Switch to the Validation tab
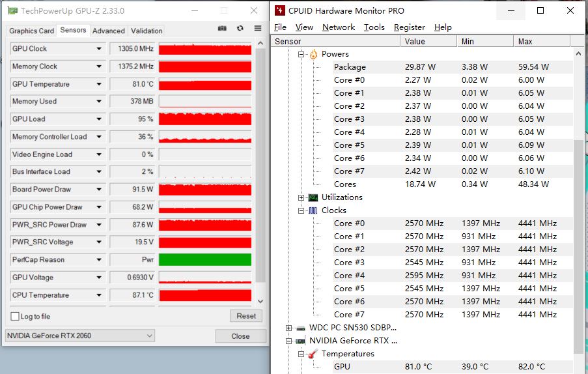 pos(147,31)
